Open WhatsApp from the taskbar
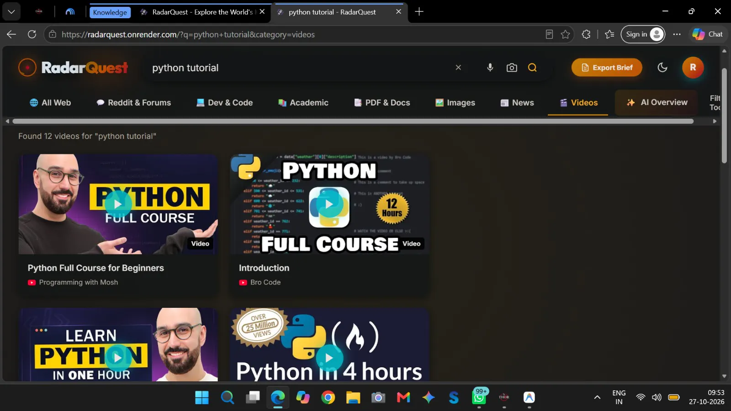 pos(479,397)
